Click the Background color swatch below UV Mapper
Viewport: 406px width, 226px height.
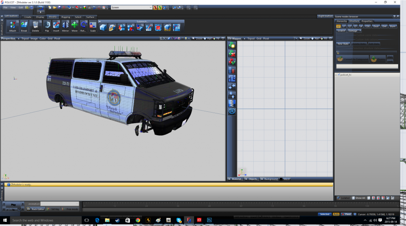pos(281,179)
